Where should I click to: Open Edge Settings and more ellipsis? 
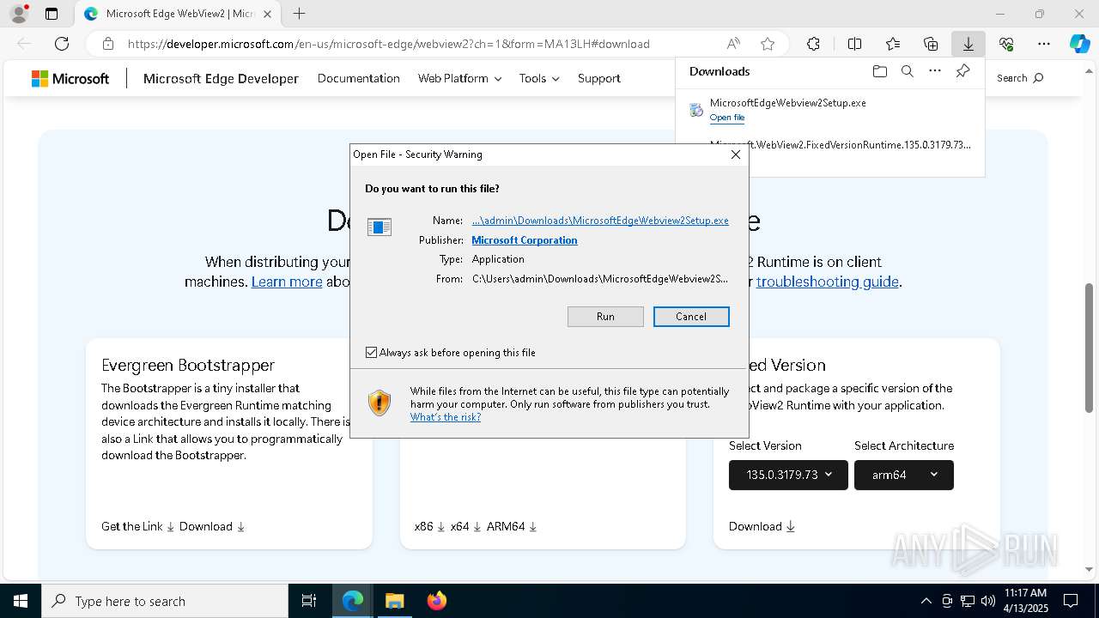[x=1044, y=44]
